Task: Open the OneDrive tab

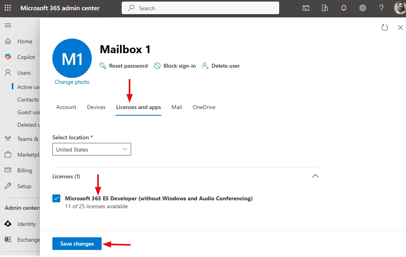Action: 204,107
